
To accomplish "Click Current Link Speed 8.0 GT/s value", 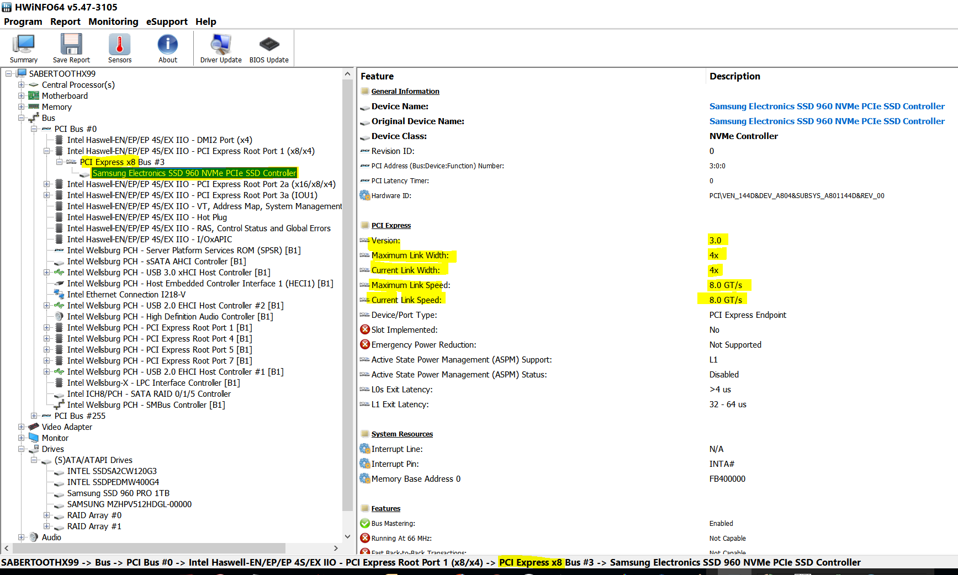I will (x=726, y=300).
